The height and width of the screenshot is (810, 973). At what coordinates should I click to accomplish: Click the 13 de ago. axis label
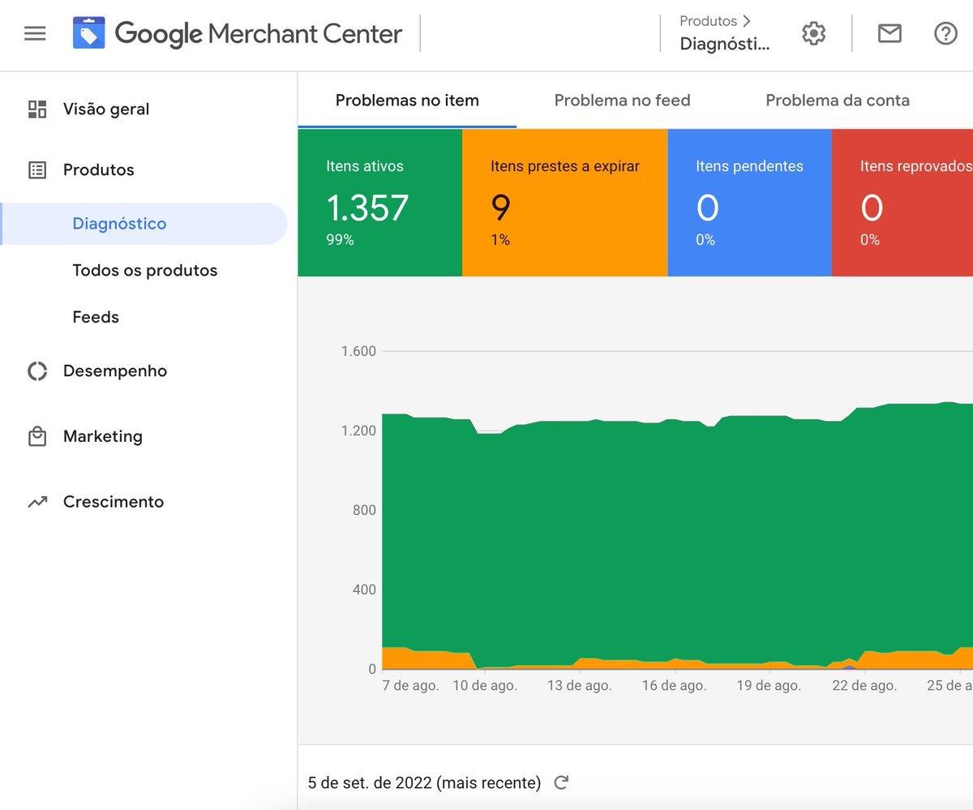pos(580,686)
